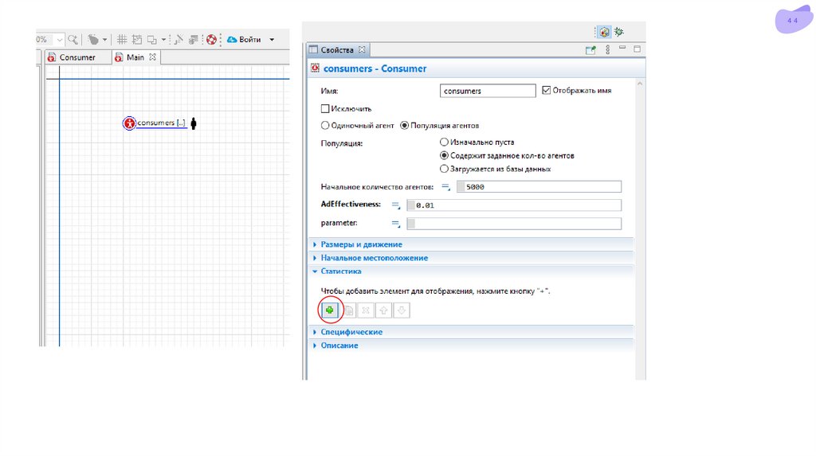The height and width of the screenshot is (457, 816).
Task: Choose Изначально пуста population option
Action: click(x=444, y=142)
